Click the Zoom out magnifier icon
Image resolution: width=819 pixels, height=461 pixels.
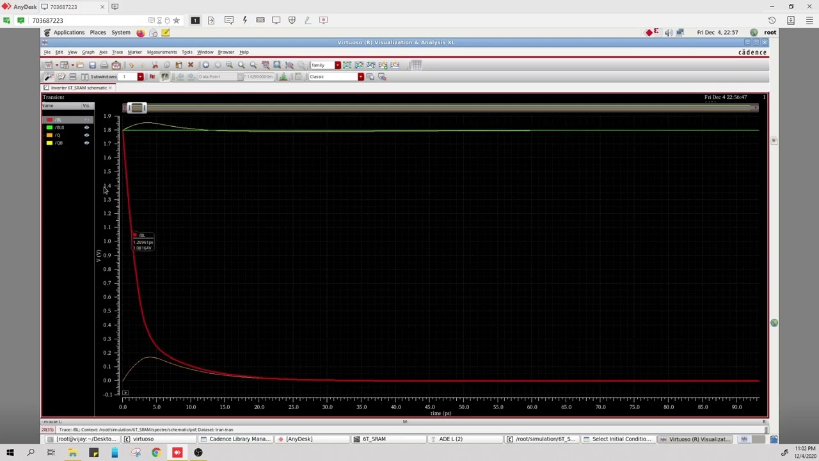253,65
